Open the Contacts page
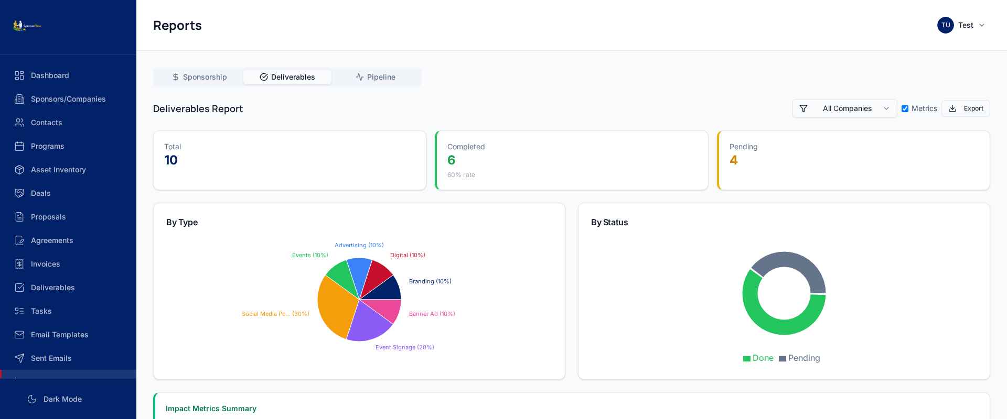The width and height of the screenshot is (1007, 419). (x=68, y=123)
